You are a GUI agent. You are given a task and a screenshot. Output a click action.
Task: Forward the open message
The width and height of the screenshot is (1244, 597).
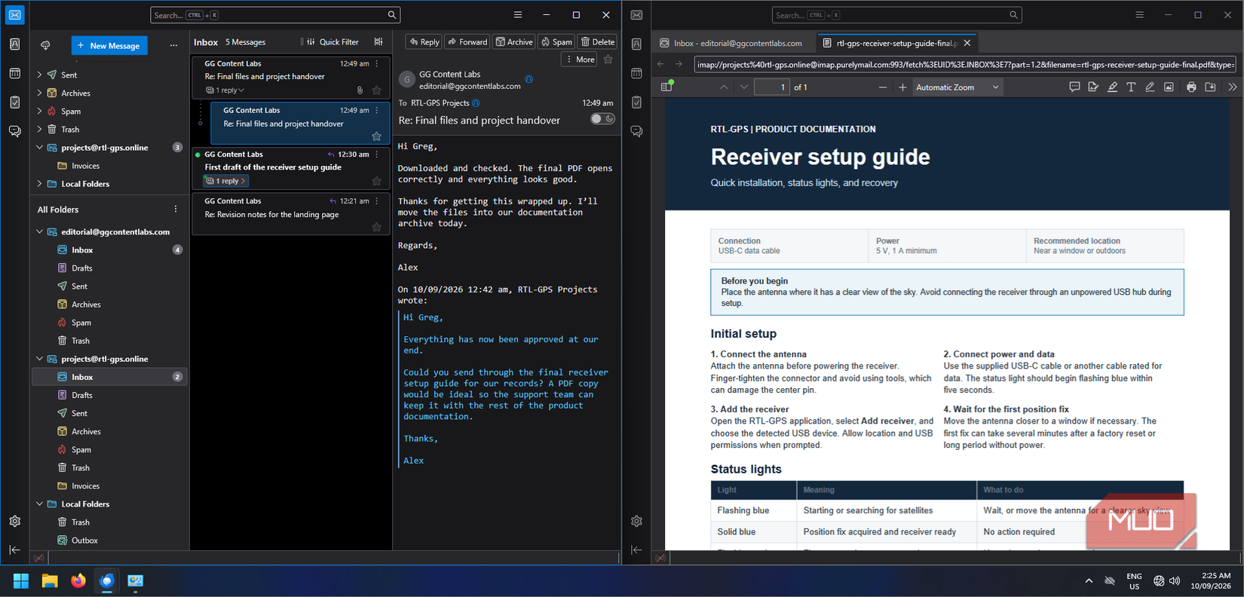467,42
